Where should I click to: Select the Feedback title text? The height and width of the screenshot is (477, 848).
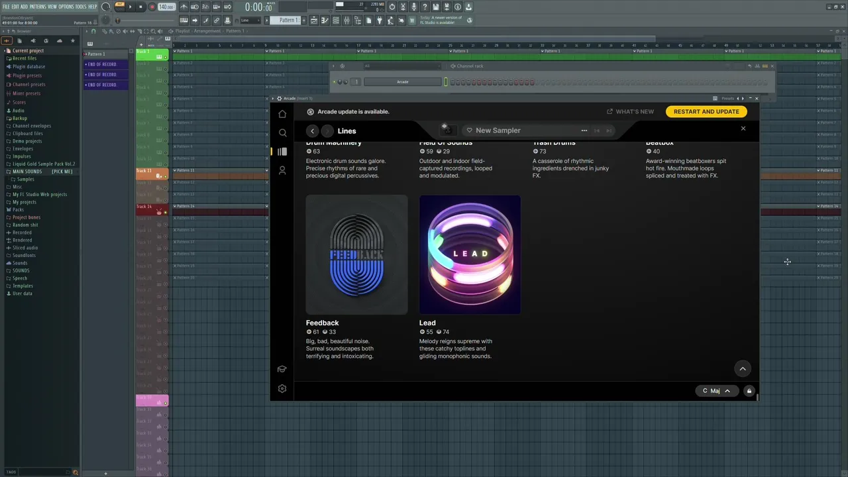(322, 323)
